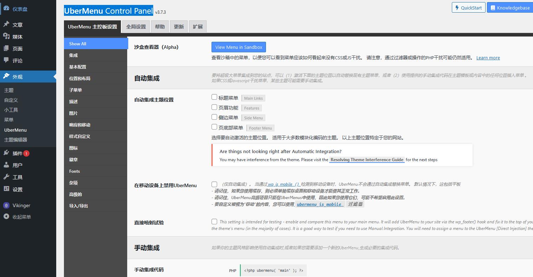The width and height of the screenshot is (533, 277).
Task: Open Media via its sidebar icon
Action: click(6, 37)
